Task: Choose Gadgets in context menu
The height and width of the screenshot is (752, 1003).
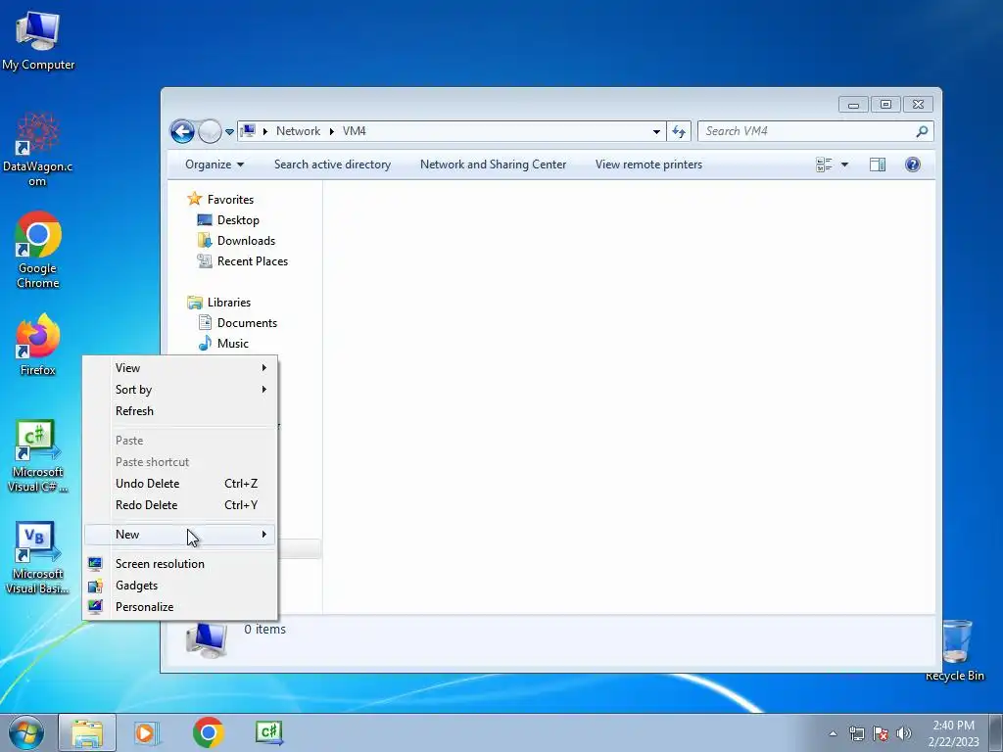Action: pyautogui.click(x=180, y=586)
